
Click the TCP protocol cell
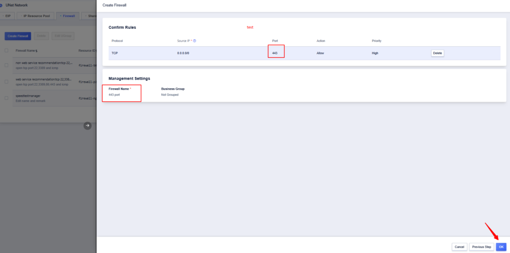point(115,53)
